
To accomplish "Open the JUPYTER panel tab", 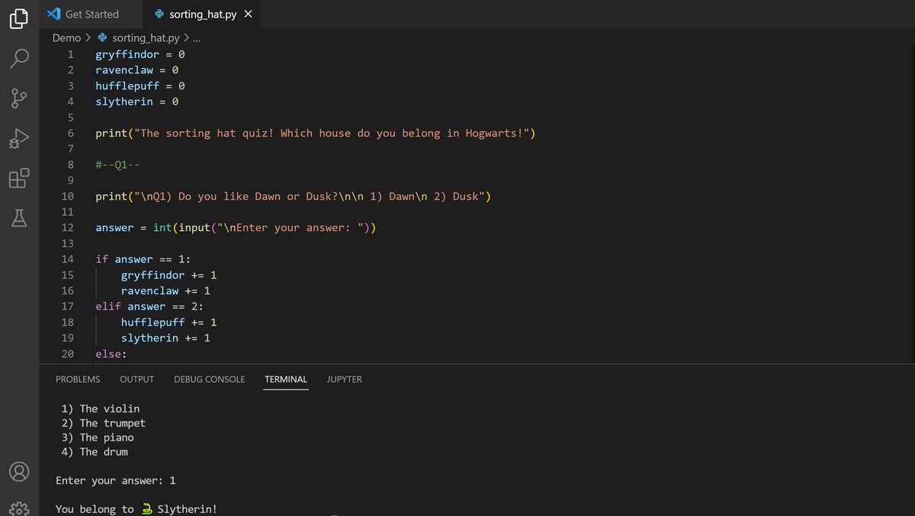I will 345,379.
